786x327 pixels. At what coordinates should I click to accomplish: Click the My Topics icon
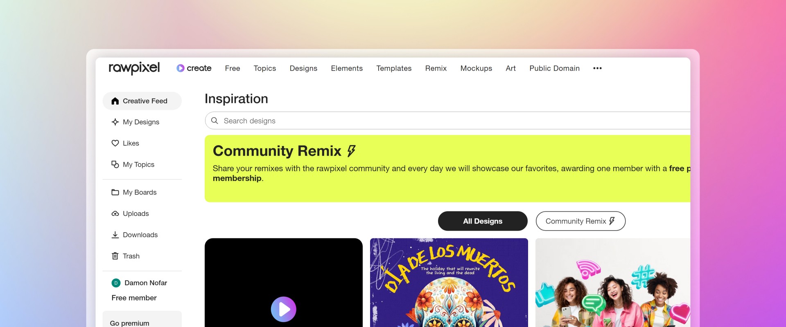click(115, 164)
